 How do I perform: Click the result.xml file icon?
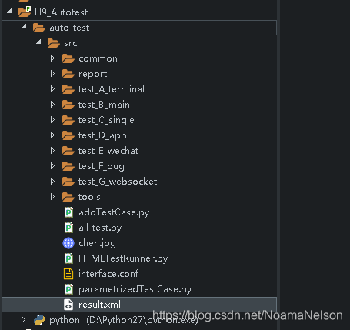[68, 305]
